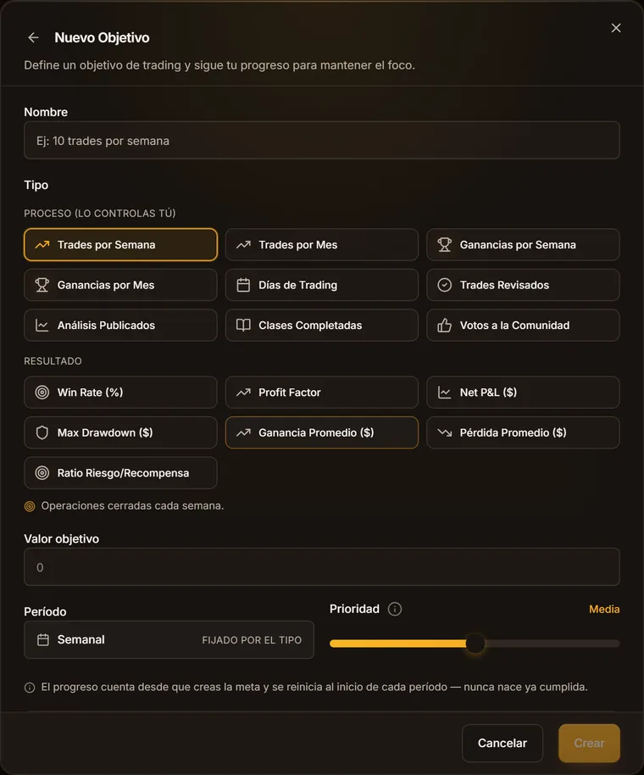Select Ganancias por Mes option
This screenshot has width=644, height=775.
120,285
